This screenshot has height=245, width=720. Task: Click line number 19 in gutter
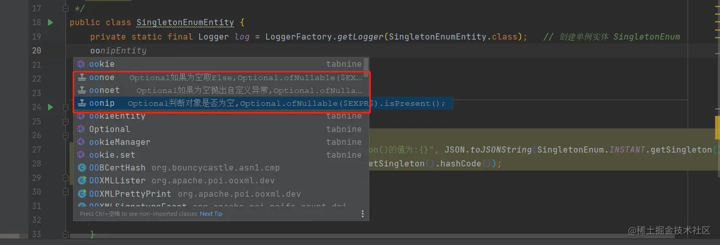pyautogui.click(x=36, y=37)
